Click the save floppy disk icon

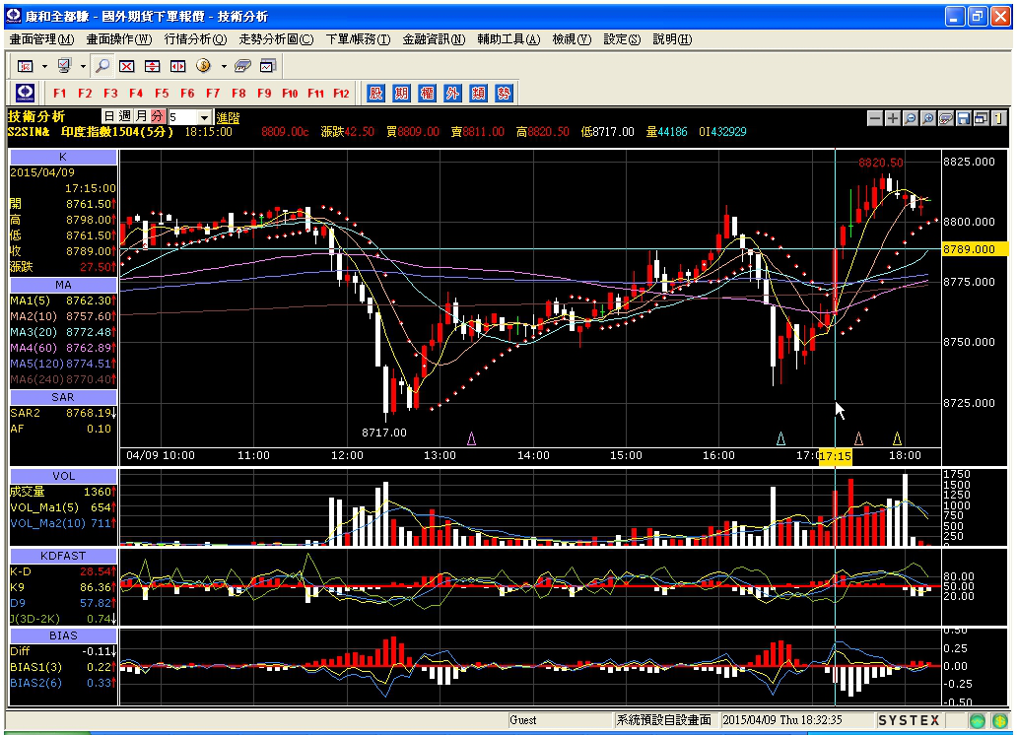click(x=963, y=118)
